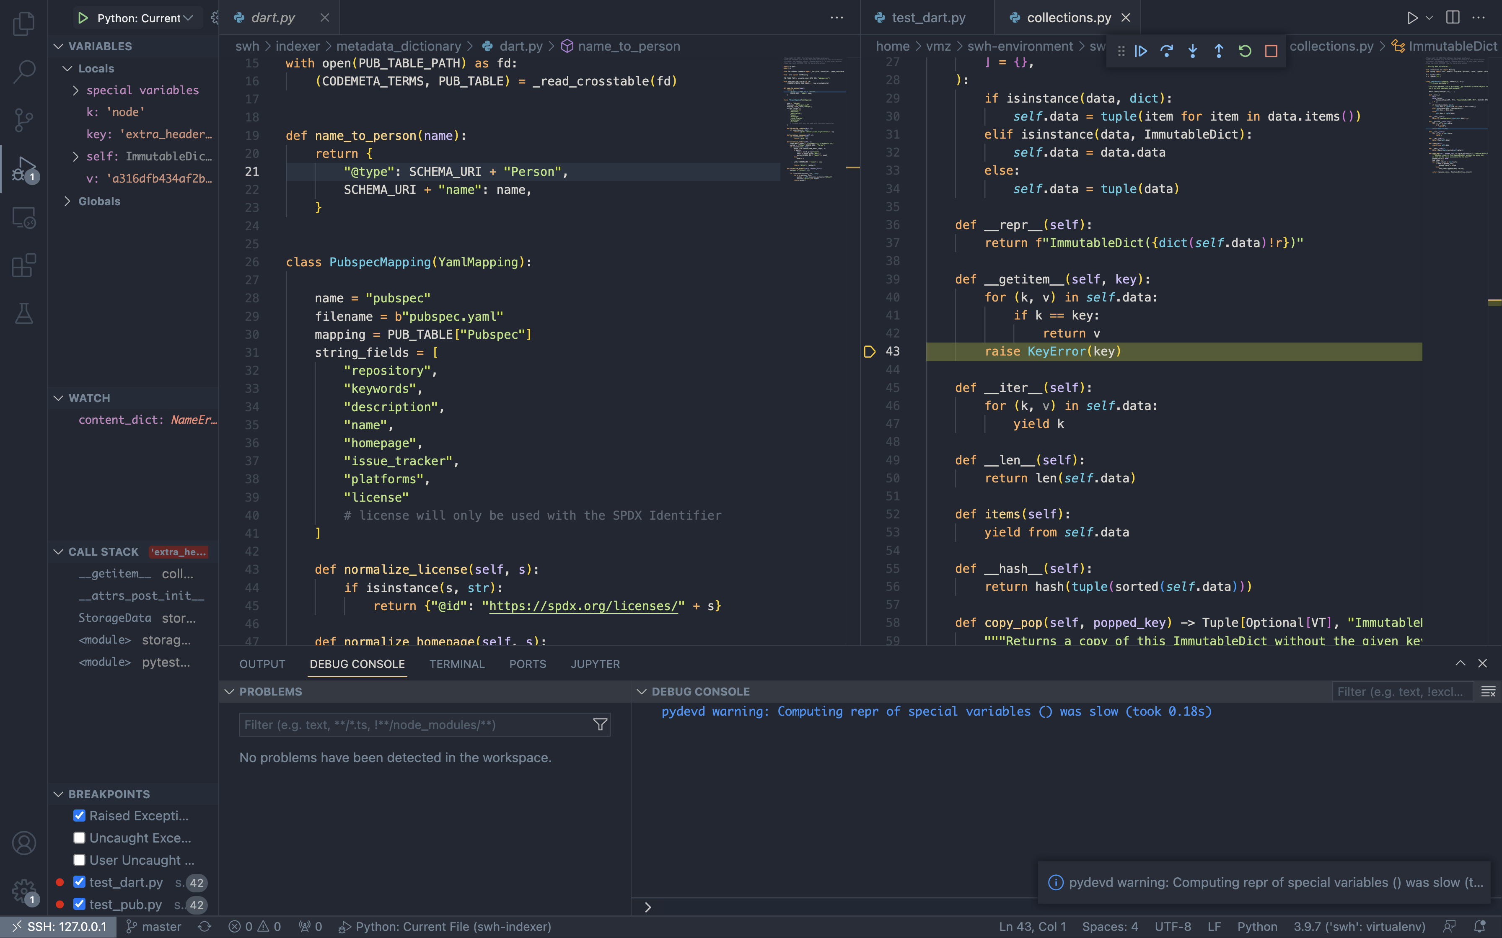Image resolution: width=1502 pixels, height=938 pixels.
Task: Click Step Over in debug toolbar
Action: [1167, 51]
